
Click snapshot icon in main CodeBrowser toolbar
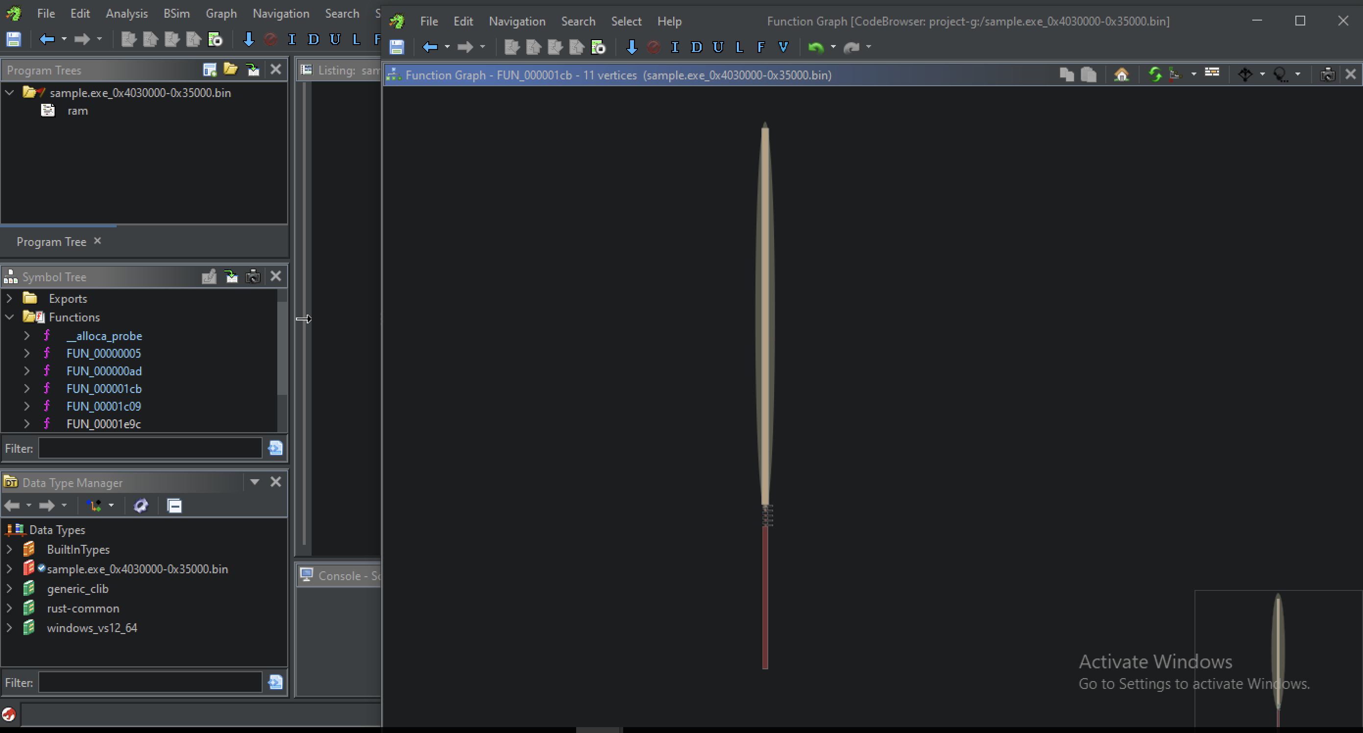[216, 39]
